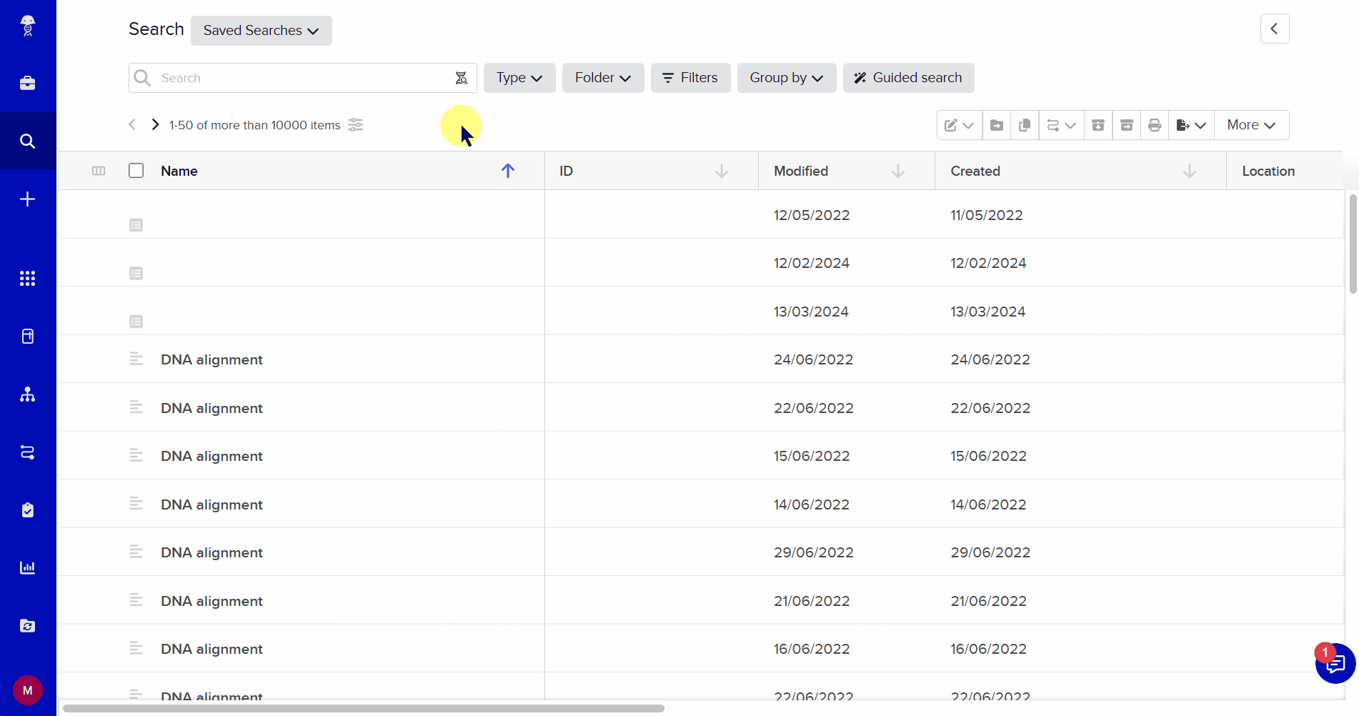The width and height of the screenshot is (1359, 716).
Task: Focus the Search input field
Action: (303, 78)
